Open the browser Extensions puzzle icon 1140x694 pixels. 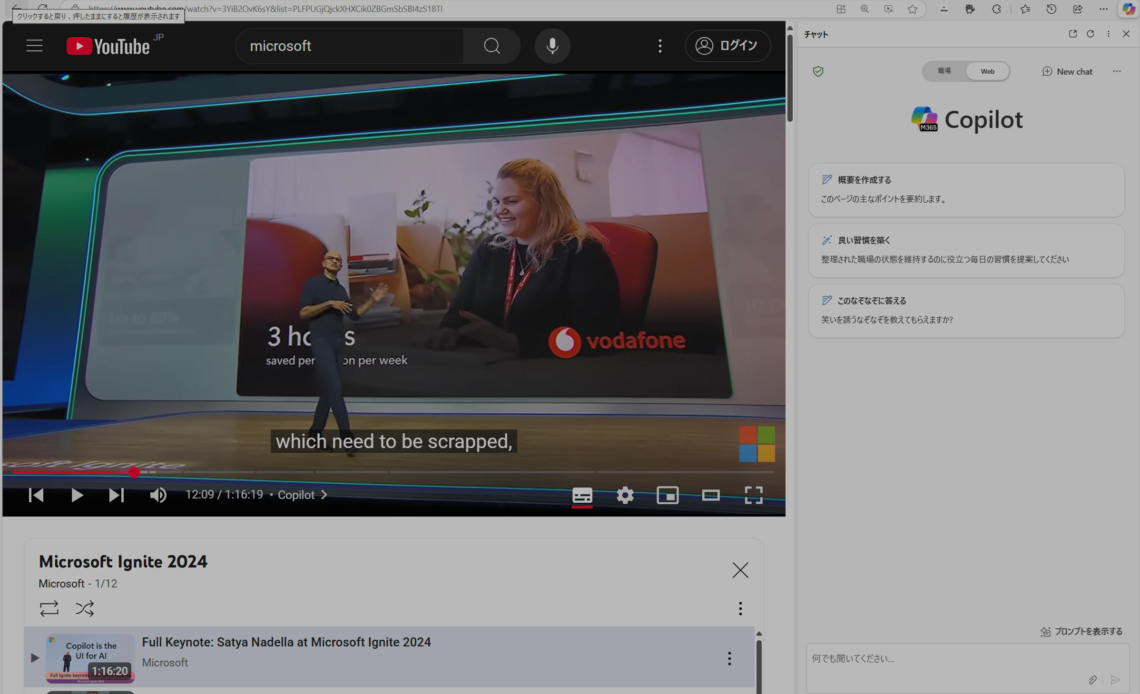pos(996,9)
